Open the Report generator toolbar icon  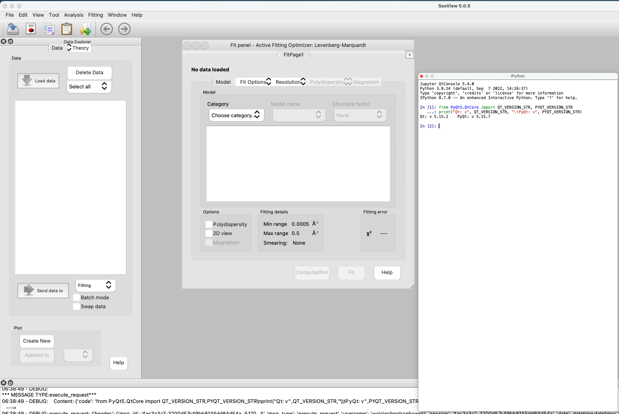click(31, 29)
